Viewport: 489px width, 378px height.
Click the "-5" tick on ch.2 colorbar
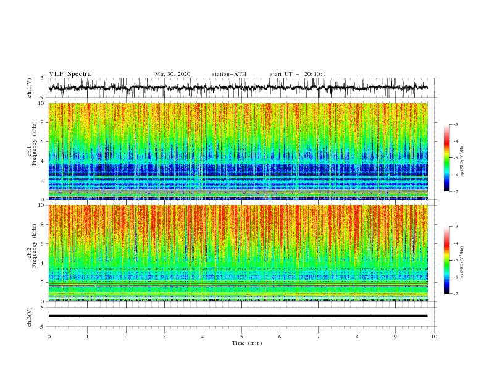pos(455,260)
